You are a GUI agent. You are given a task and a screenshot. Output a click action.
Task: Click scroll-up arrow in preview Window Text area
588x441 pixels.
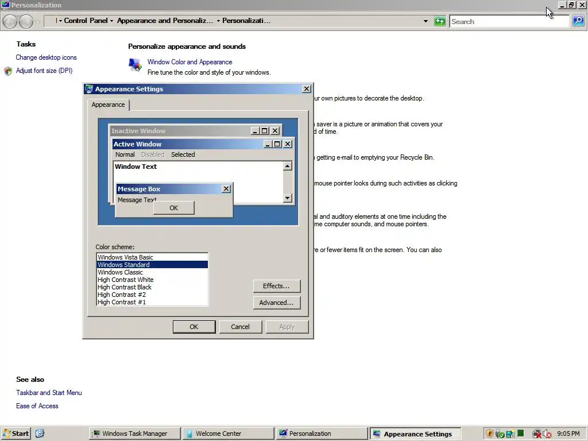288,166
